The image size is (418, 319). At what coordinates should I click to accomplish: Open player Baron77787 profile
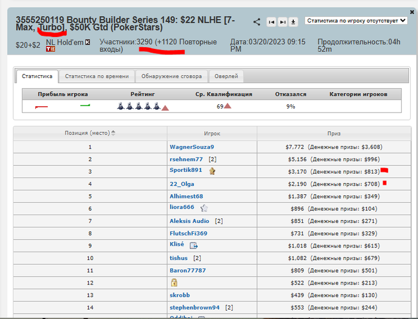click(x=188, y=270)
